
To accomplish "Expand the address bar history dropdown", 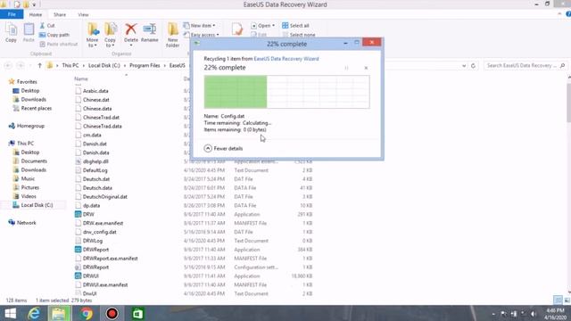I will click(x=464, y=65).
